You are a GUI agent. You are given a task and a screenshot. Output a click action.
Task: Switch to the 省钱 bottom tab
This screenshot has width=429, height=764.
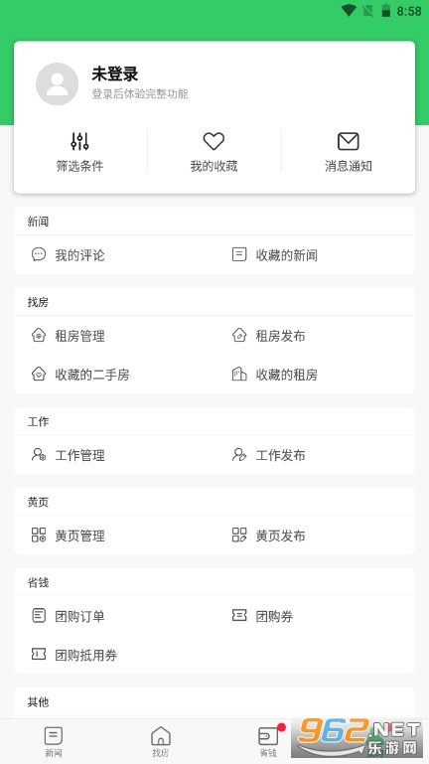click(268, 741)
